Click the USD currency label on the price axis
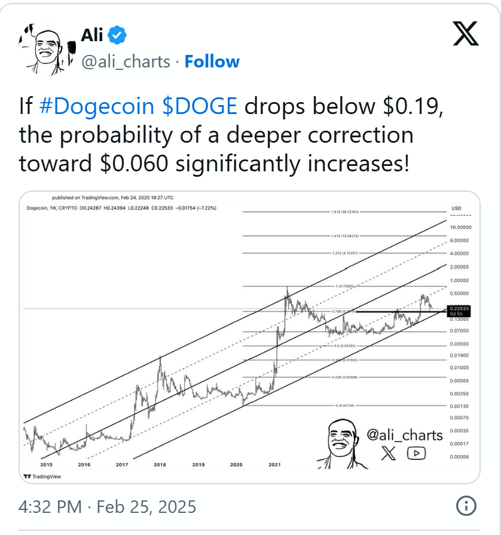This screenshot has height=535, width=501. [x=456, y=208]
